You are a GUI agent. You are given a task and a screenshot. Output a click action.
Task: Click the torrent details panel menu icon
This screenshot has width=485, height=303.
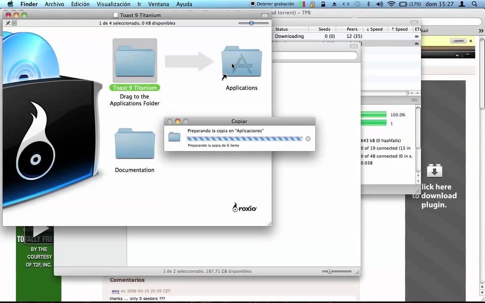click(414, 100)
